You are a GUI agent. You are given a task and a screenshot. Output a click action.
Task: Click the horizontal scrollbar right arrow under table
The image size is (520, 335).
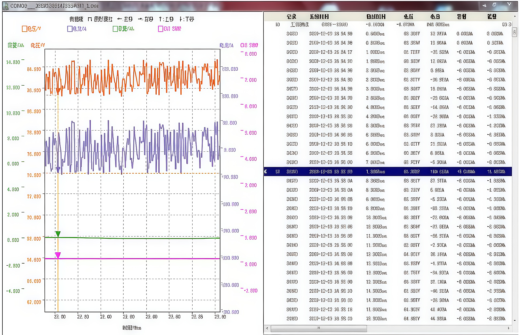[x=508, y=328]
